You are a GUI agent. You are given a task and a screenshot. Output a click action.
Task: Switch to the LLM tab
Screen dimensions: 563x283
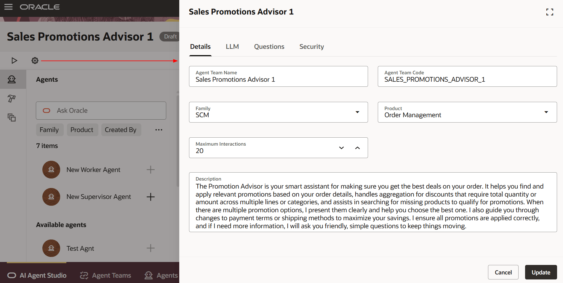point(232,46)
